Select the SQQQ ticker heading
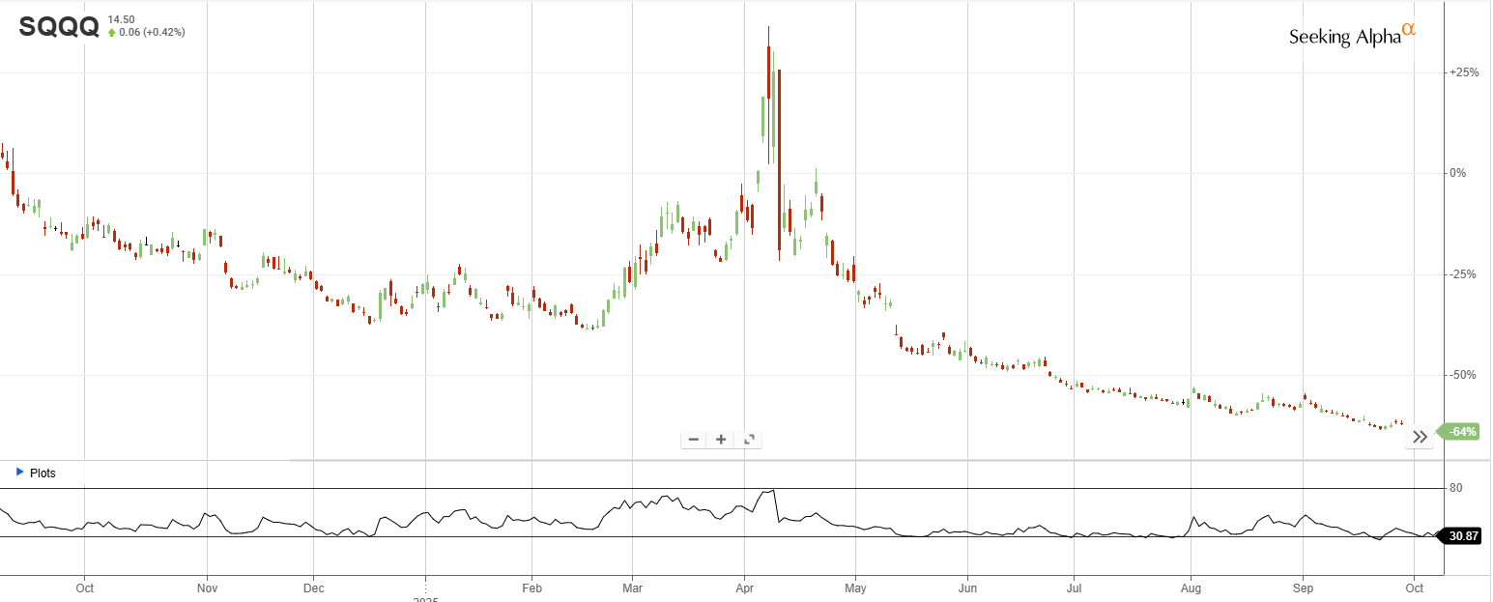1493x602 pixels. click(61, 27)
